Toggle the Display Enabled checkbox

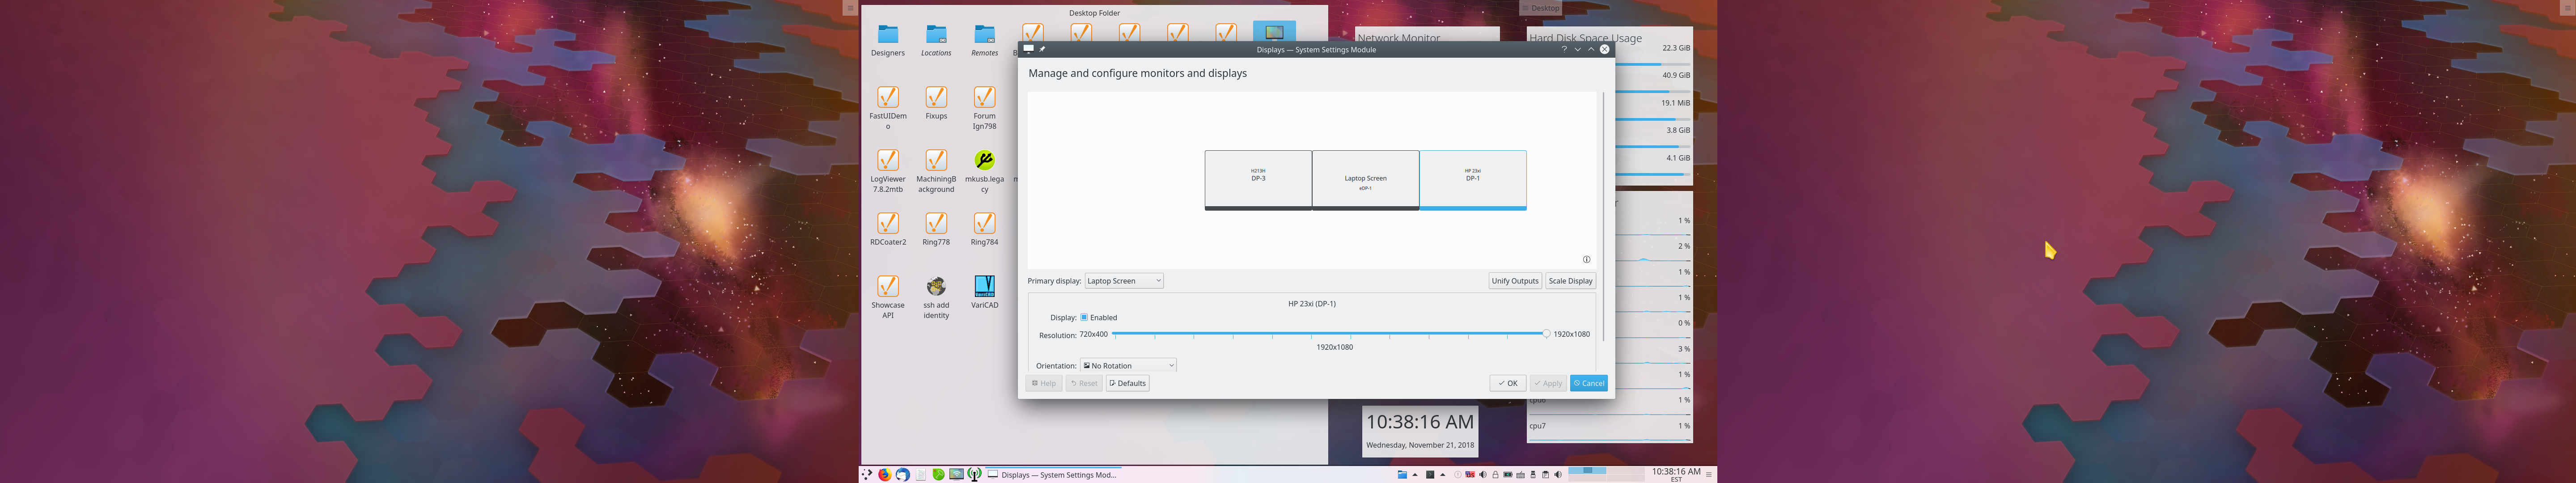pos(1084,317)
